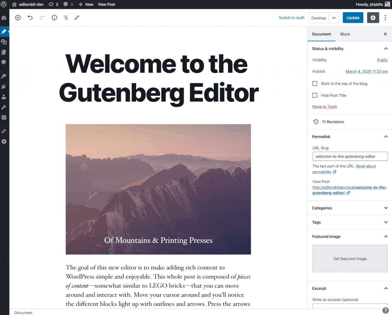Switch to the Document tab

pyautogui.click(x=321, y=34)
